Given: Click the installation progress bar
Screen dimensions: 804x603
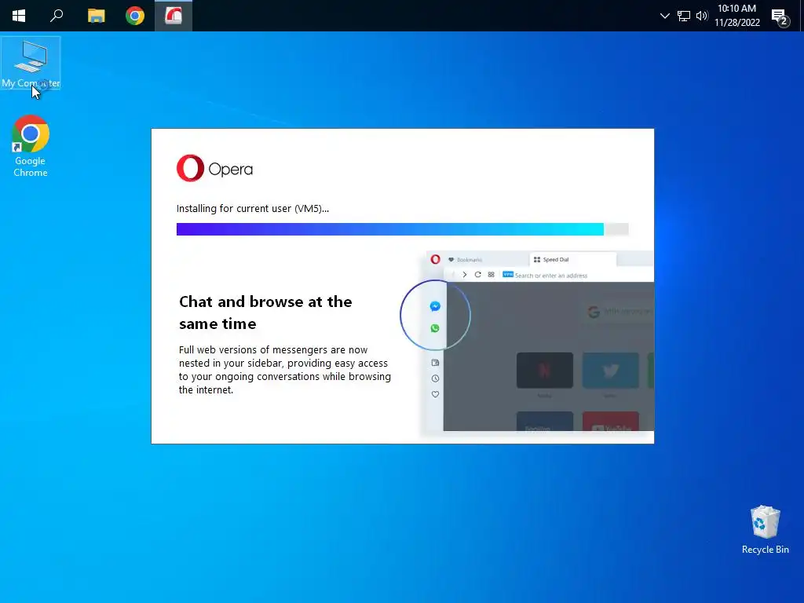Looking at the screenshot, I should pyautogui.click(x=403, y=229).
